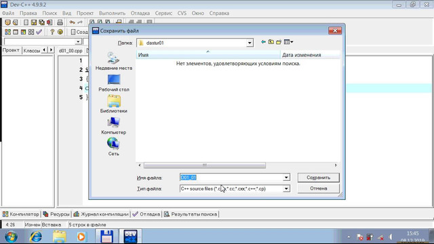Click the Save all files toolbar icon

point(41,22)
